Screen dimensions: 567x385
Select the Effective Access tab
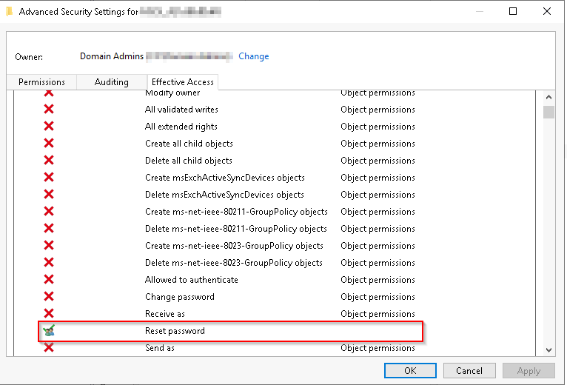[x=183, y=82]
